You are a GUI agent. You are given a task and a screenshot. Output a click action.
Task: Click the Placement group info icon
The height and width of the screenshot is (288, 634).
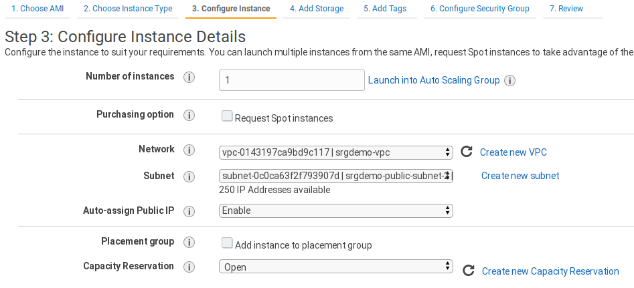[x=189, y=243]
